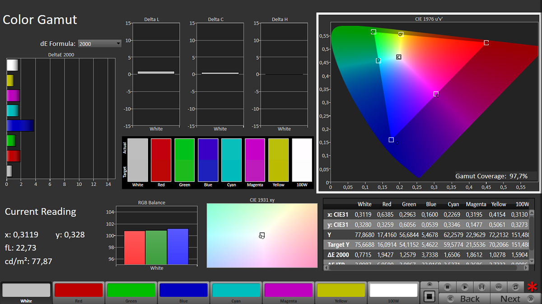
Task: Enable the infinity continuous loop icon
Action: (x=499, y=287)
